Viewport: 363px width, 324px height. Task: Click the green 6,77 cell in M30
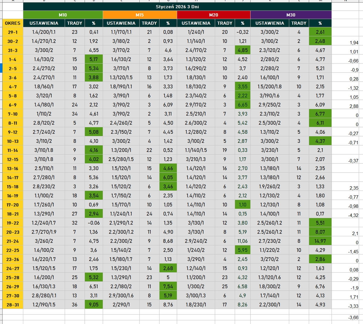320,114
